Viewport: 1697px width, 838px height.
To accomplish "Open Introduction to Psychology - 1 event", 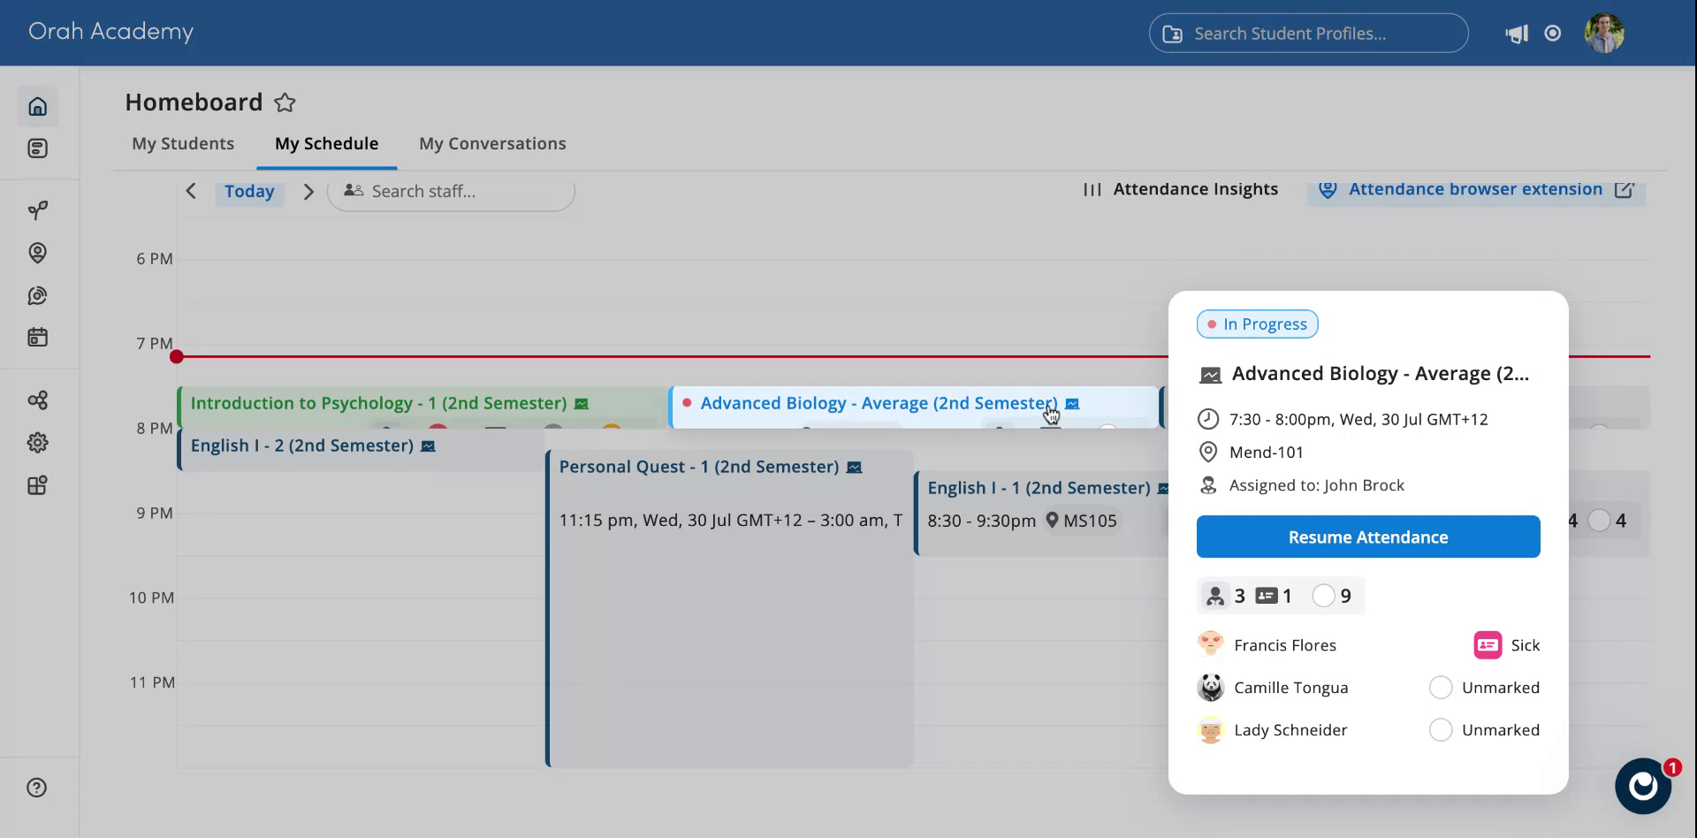I will (422, 407).
